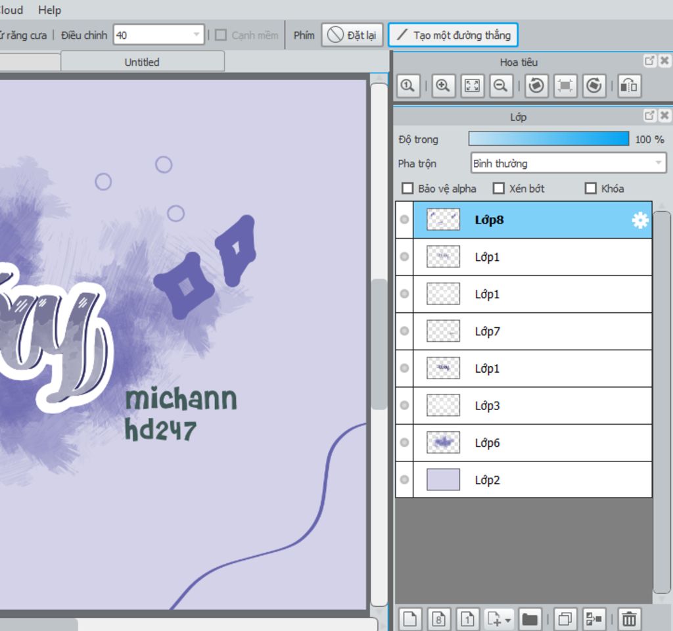
Task: Open the add layer dropdown arrow
Action: tap(508, 620)
